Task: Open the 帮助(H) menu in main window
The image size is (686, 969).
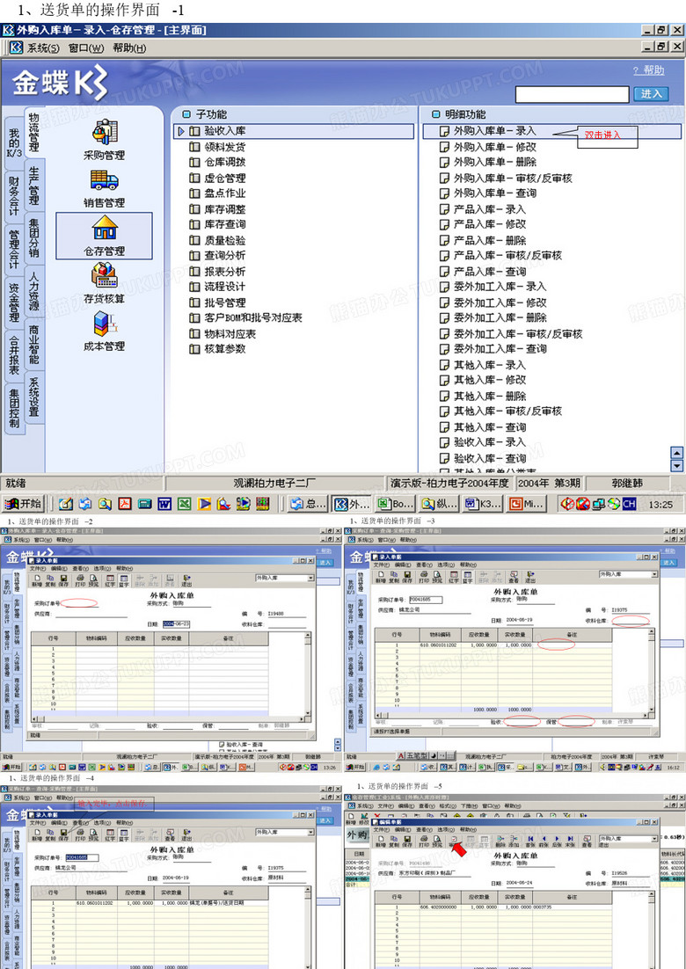Action: tap(130, 47)
